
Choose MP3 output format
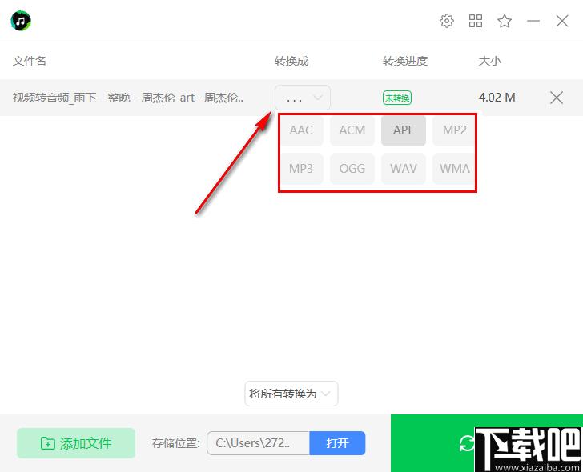coord(301,169)
